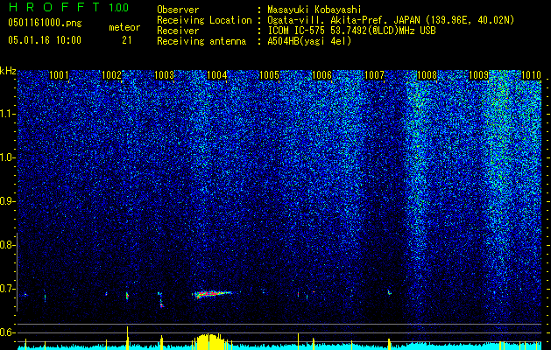Click the Receiving antenna label
This screenshot has height=350, width=551.
201,41
